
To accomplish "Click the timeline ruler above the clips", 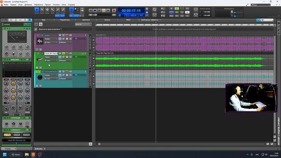I will point(184,25).
